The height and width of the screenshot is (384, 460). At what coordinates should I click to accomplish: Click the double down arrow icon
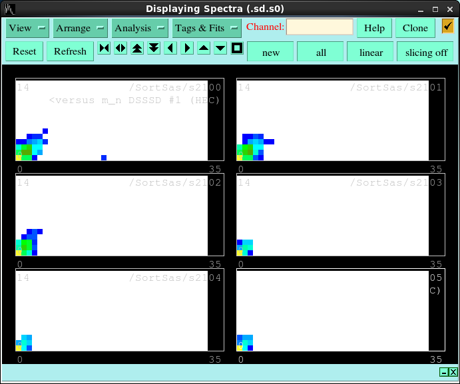(154, 48)
